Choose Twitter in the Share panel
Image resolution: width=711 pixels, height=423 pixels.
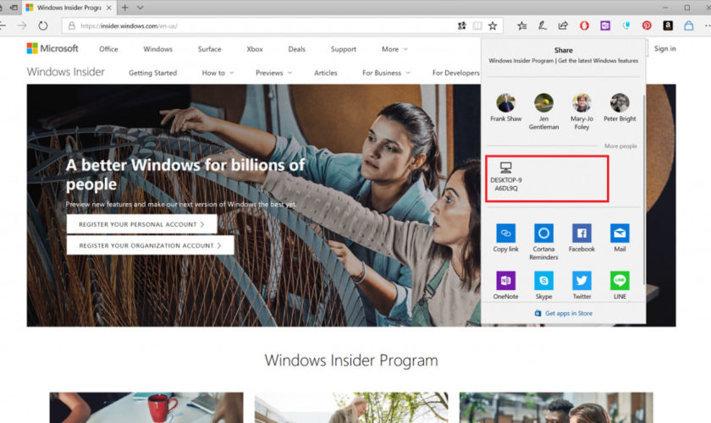(x=581, y=282)
